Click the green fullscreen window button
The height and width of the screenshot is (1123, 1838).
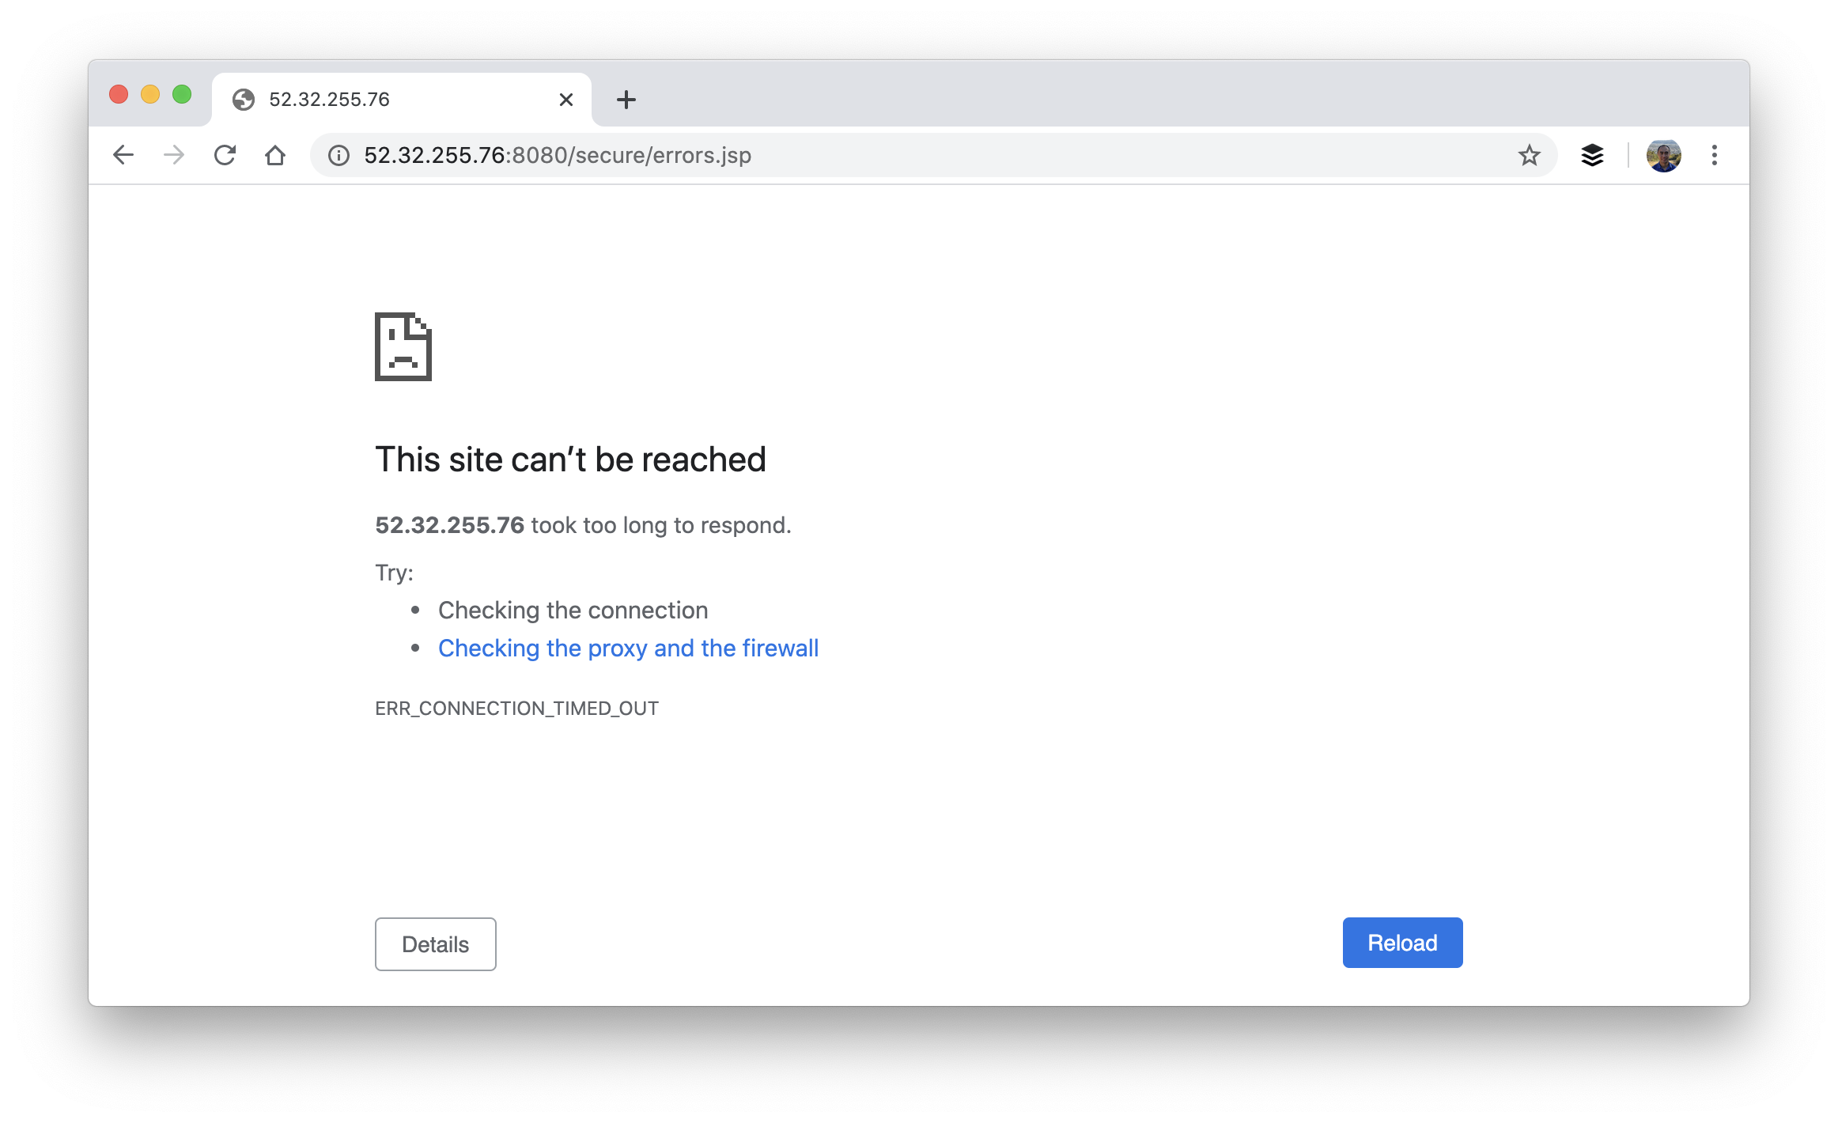point(182,95)
